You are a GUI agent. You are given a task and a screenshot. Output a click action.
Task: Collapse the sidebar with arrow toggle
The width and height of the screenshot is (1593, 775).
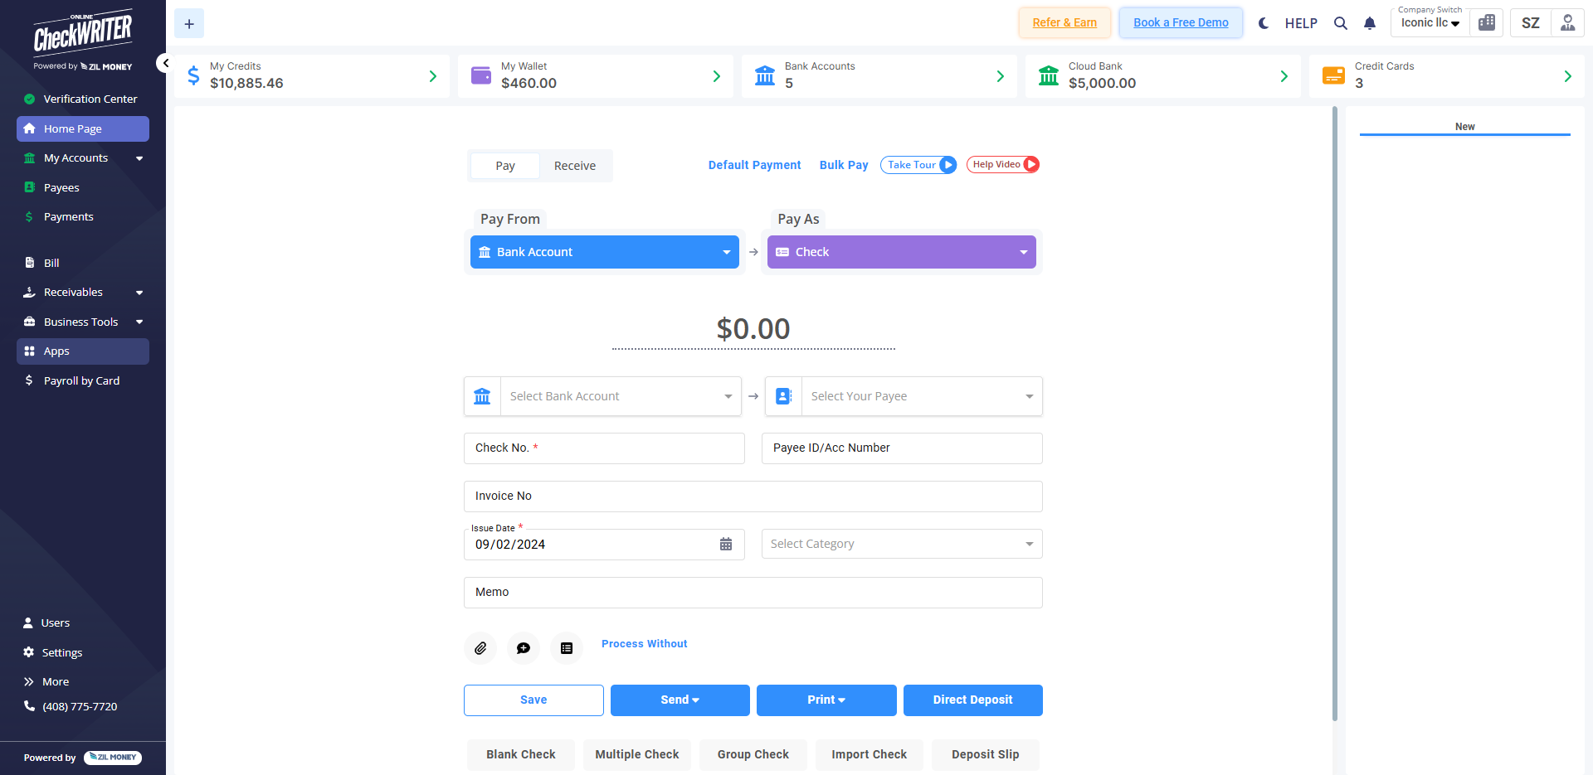pyautogui.click(x=164, y=63)
